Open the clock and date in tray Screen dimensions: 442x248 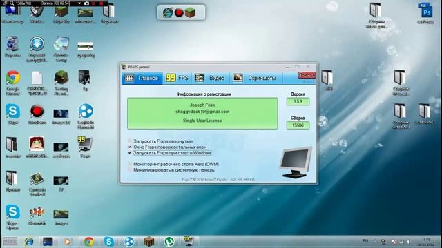[x=426, y=242]
